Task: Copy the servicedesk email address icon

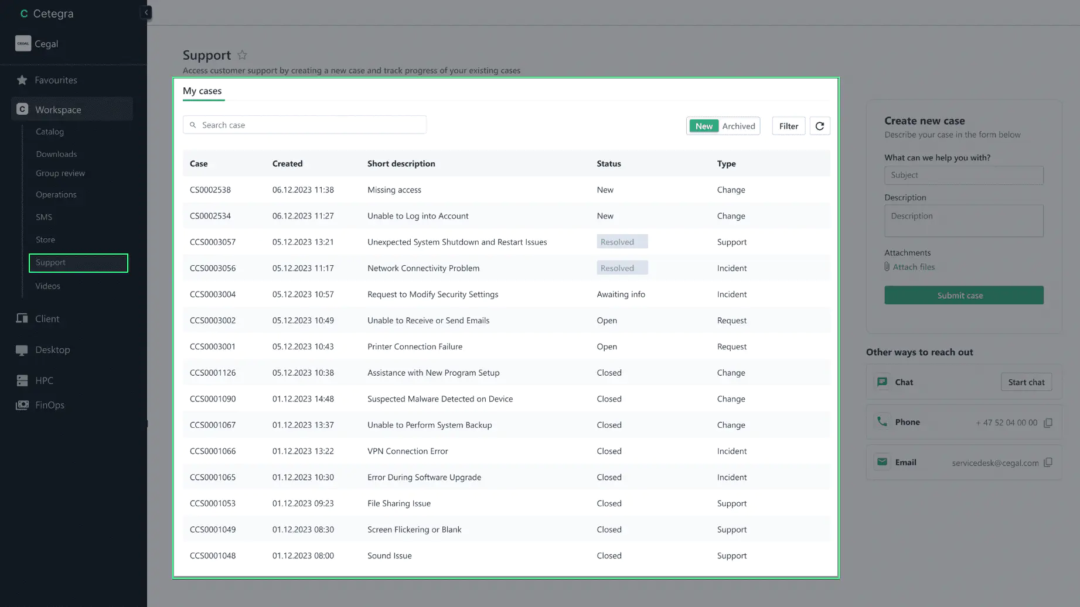Action: click(x=1048, y=462)
